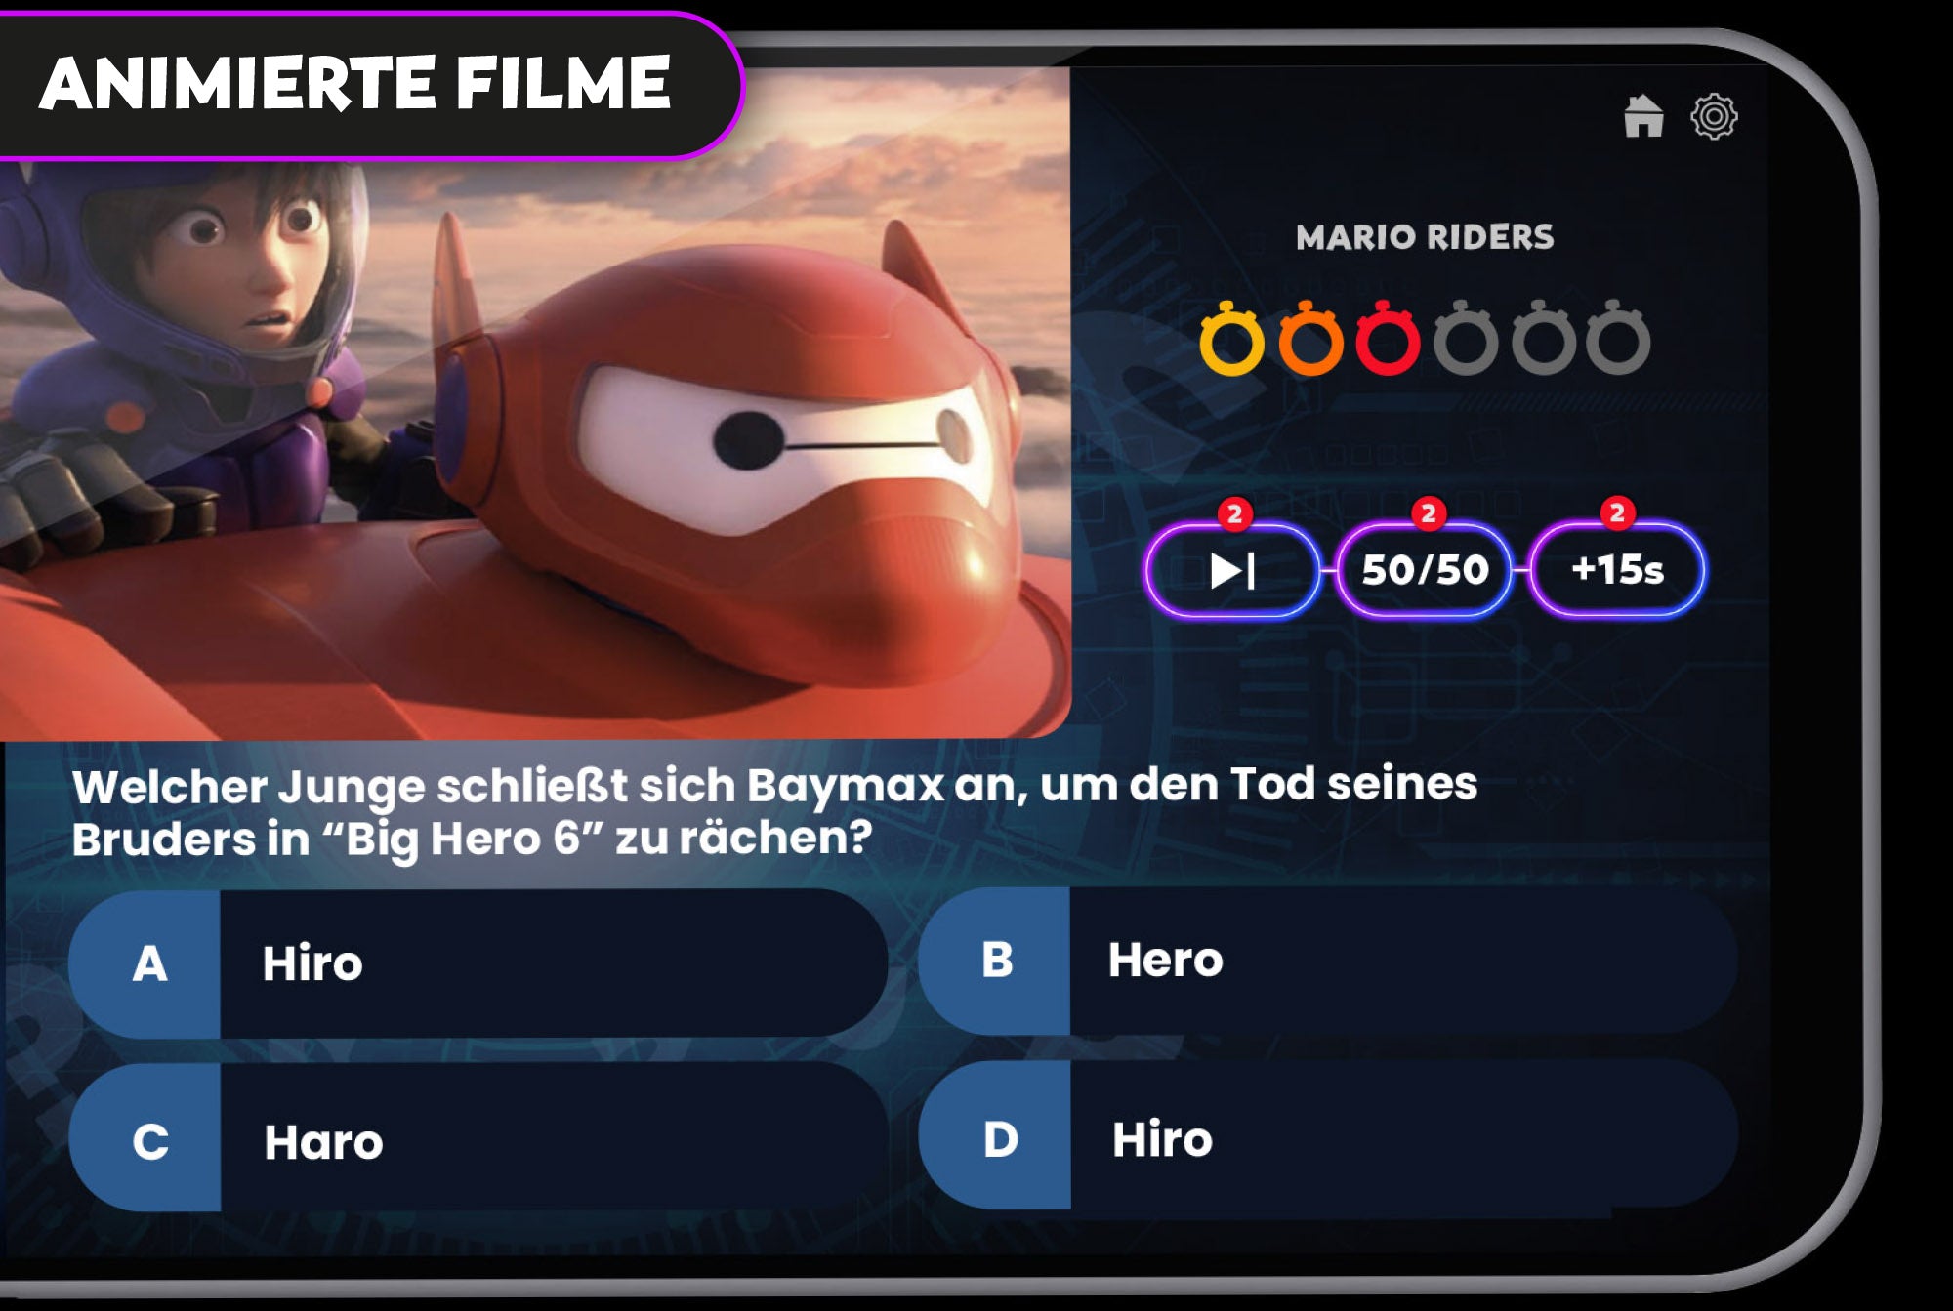Choose answer A Hiro
Screen dimensions: 1953x1311
(x=478, y=963)
